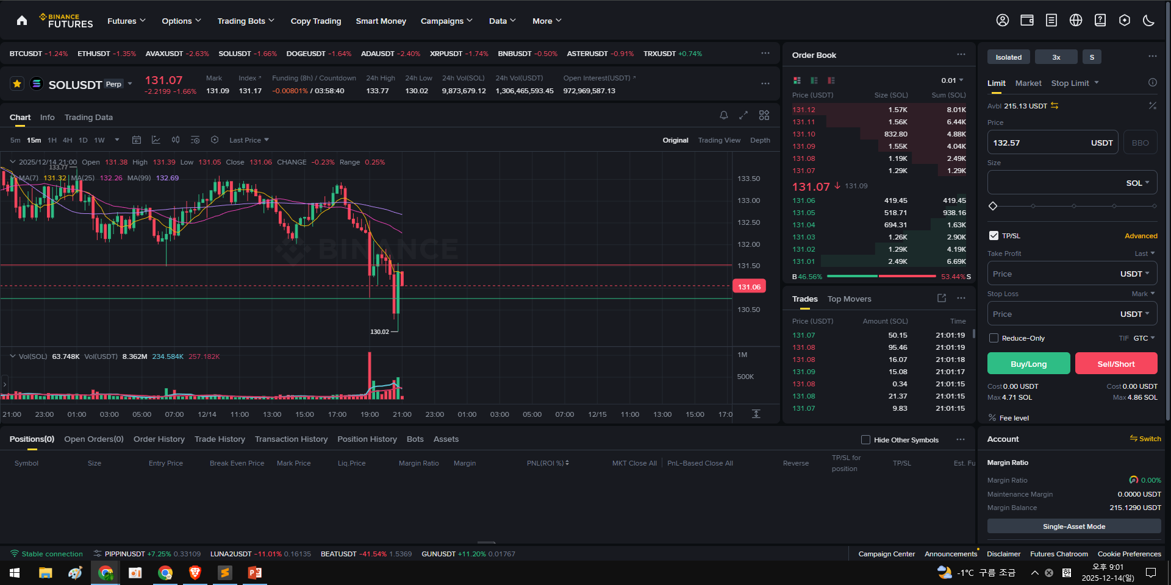Toggle position mode S button
The image size is (1171, 585).
1092,57
